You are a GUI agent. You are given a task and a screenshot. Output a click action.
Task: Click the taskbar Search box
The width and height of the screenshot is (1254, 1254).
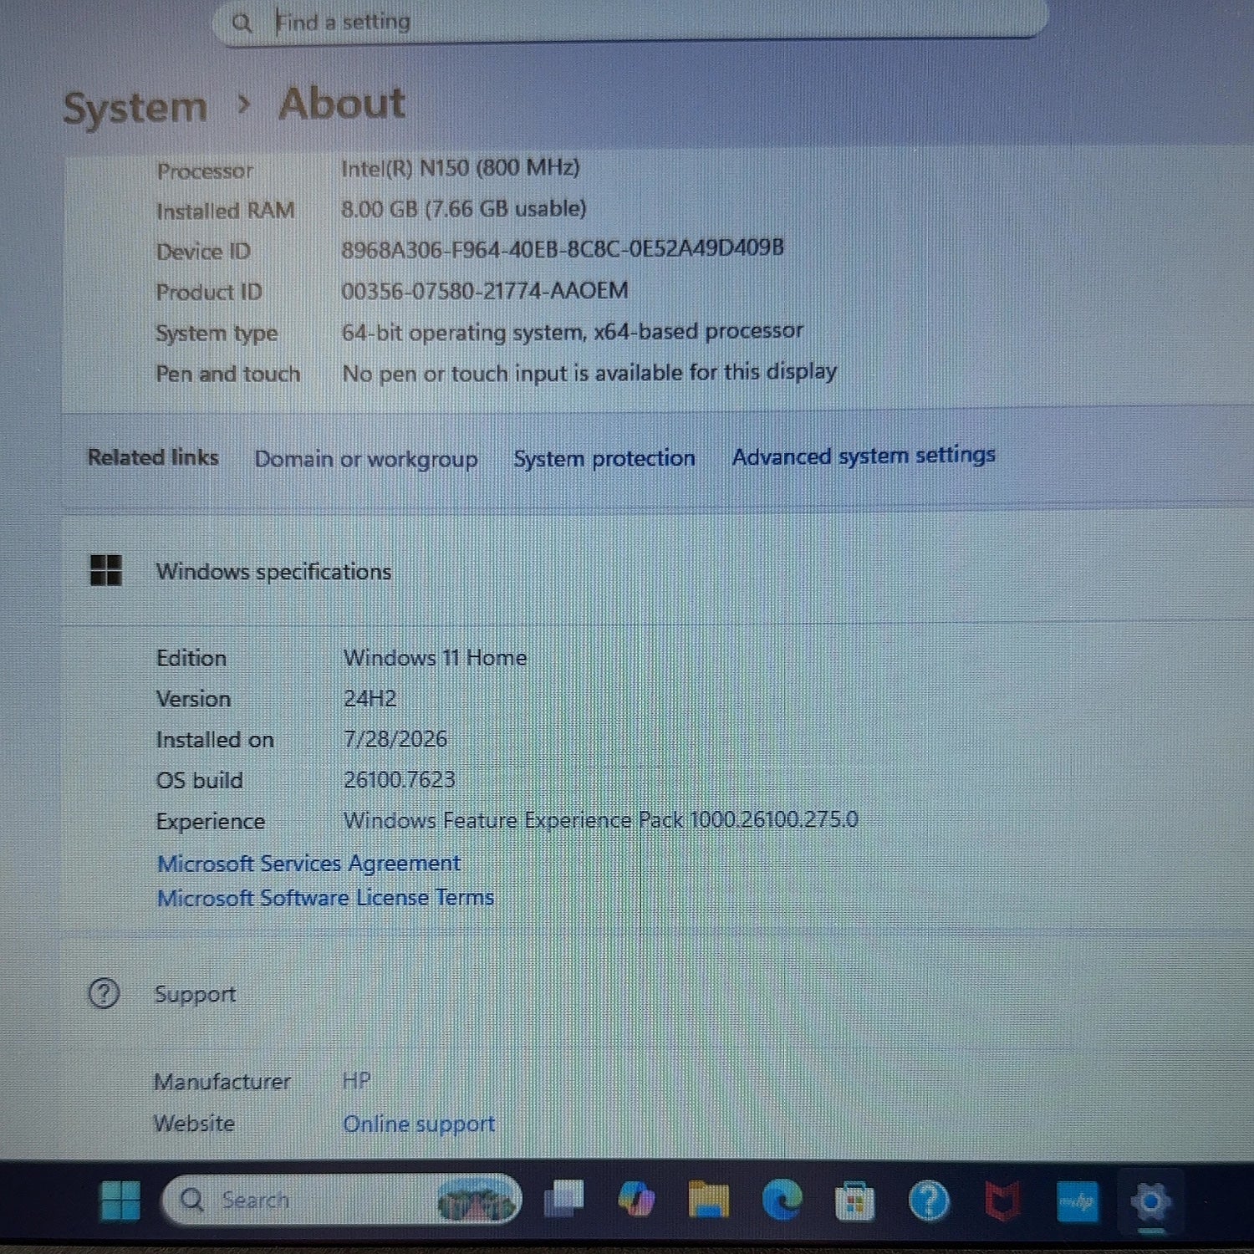tap(342, 1200)
